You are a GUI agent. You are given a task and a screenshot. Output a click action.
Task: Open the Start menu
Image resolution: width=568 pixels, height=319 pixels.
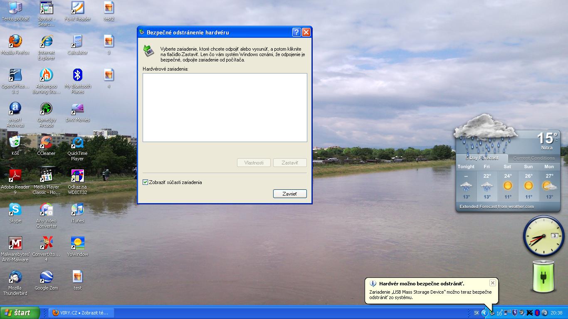20,313
